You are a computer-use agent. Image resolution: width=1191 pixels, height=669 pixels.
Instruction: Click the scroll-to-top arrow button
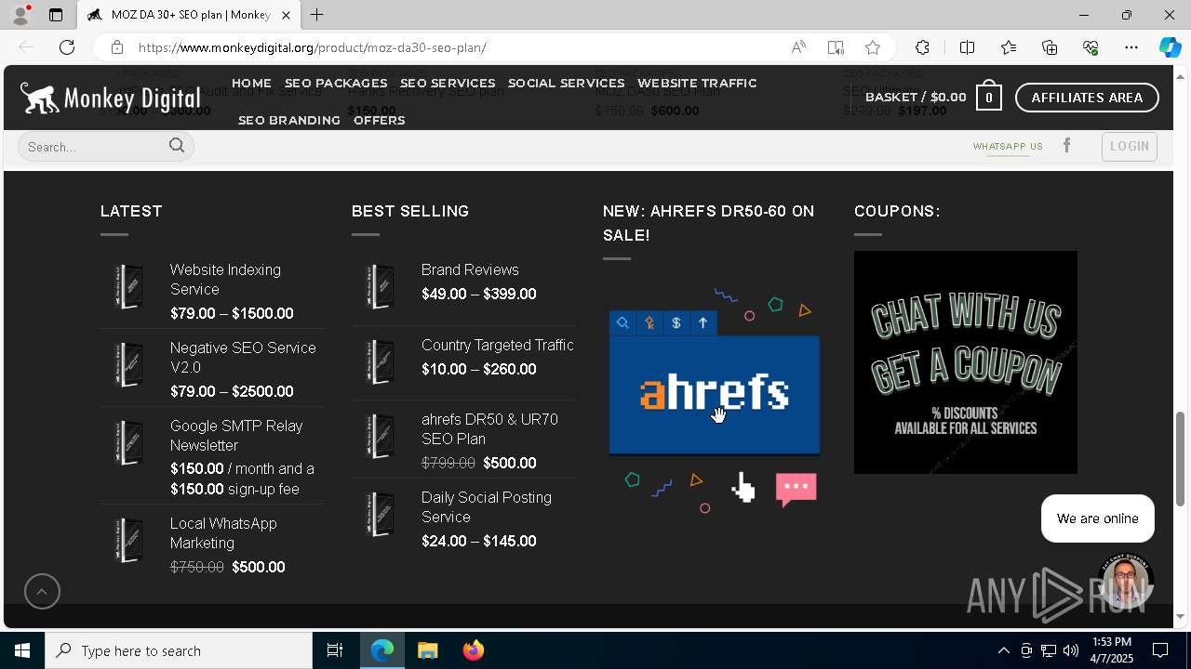[x=42, y=592]
